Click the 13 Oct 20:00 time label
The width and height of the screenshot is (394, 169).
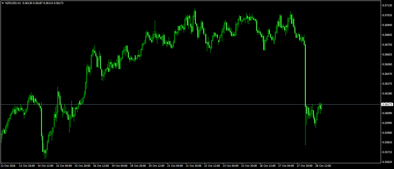click(27, 166)
